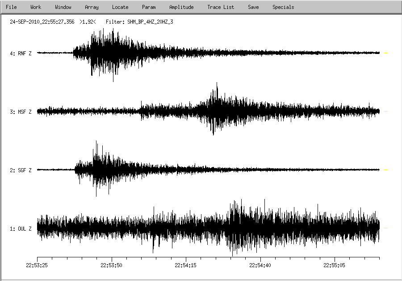Click time axis label 22:55:05
402x281 pixels.
click(334, 265)
